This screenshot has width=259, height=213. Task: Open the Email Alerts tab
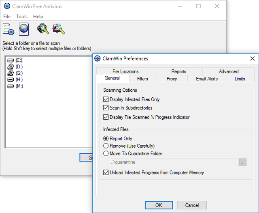206,79
